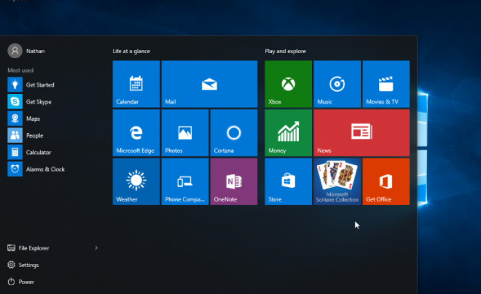This screenshot has width=481, height=294.
Task: Click the Nathan user account avatar
Action: point(15,51)
